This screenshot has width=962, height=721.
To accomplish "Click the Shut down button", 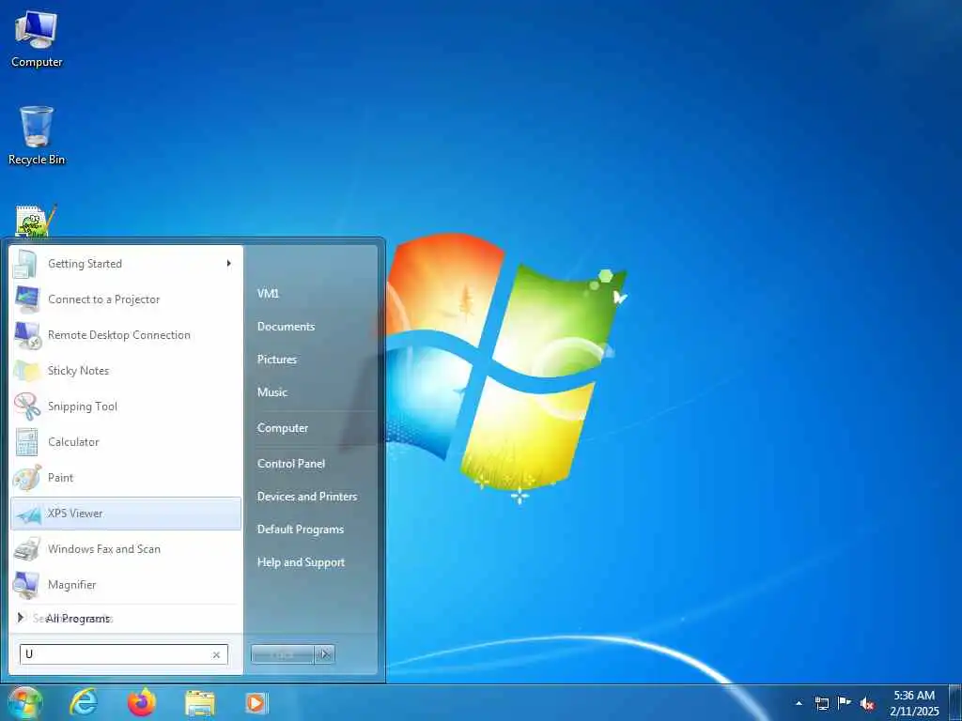I will [282, 654].
